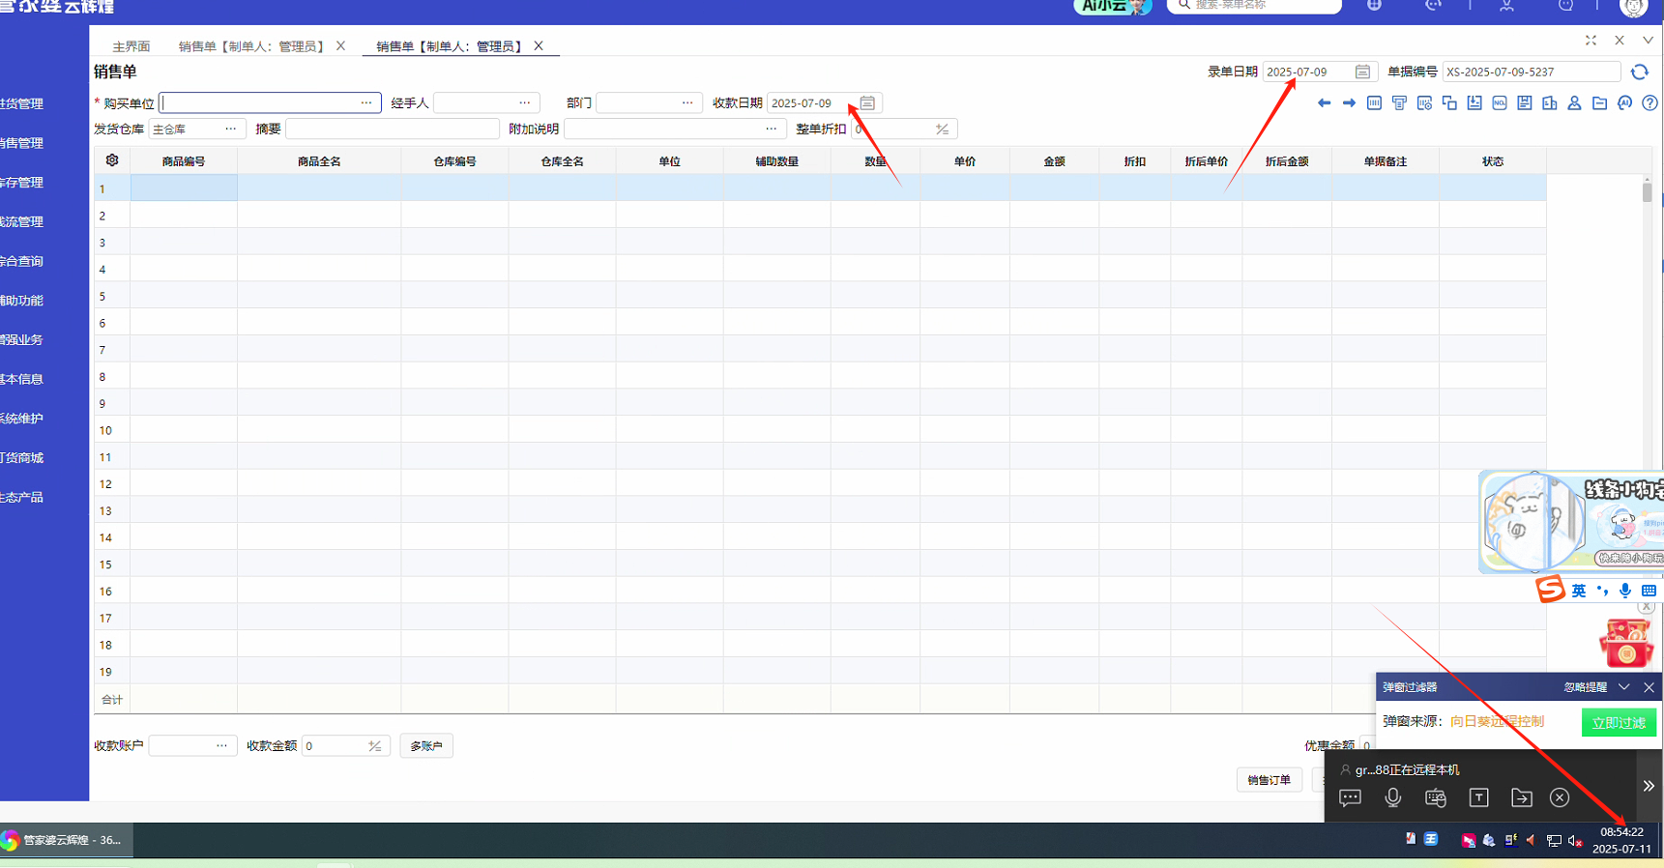Open 基本信息 in the sidebar
Screen dimensions: 1664x868
[x=21, y=379]
